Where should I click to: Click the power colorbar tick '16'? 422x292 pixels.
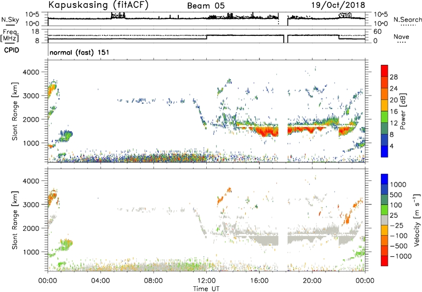[x=394, y=112]
